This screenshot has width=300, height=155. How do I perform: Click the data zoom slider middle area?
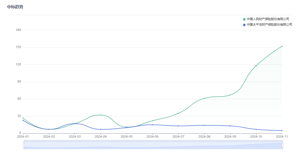point(153,145)
